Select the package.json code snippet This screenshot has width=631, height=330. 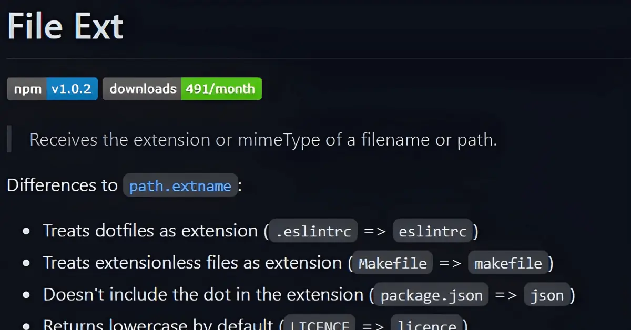[x=431, y=295]
